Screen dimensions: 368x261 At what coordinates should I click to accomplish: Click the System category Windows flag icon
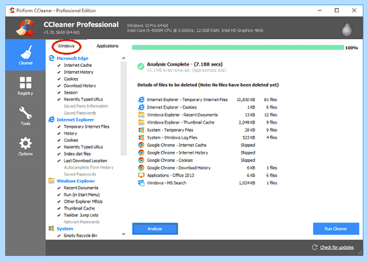click(x=52, y=228)
